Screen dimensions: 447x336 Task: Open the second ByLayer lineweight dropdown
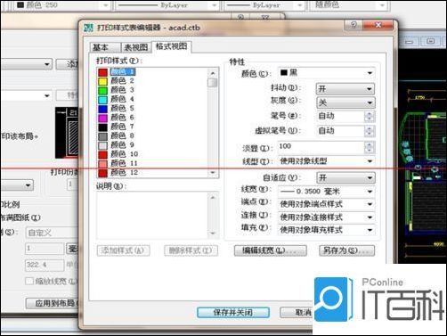[x=264, y=5]
